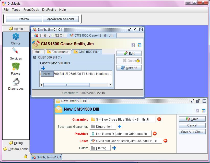Cancel the new CMS1500 bill
This screenshot has height=163, width=210.
[x=192, y=125]
